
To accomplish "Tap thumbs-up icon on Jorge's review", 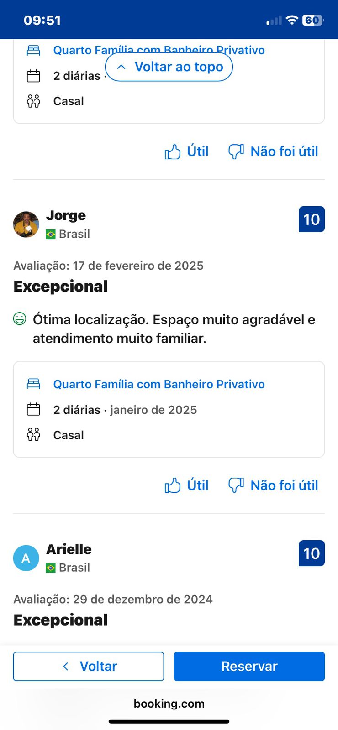I will coord(173,485).
